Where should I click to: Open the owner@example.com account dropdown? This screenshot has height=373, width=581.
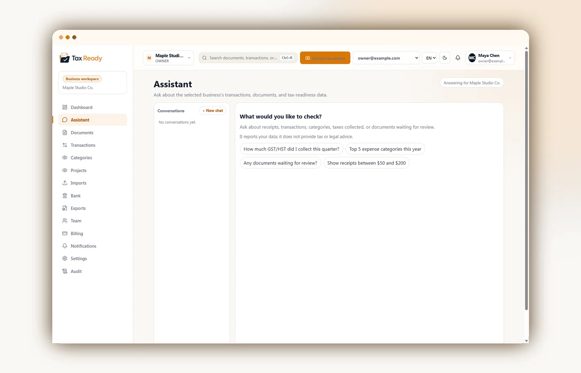386,58
